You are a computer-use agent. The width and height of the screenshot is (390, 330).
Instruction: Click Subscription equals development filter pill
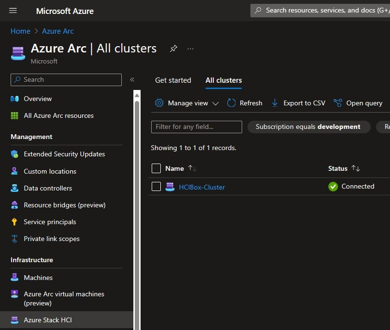309,127
